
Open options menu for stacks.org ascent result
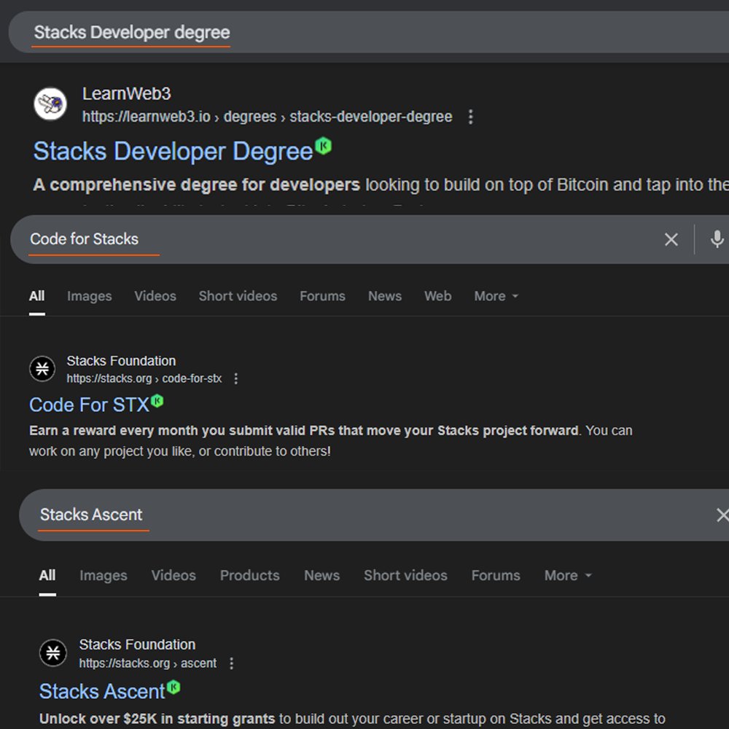tap(232, 663)
